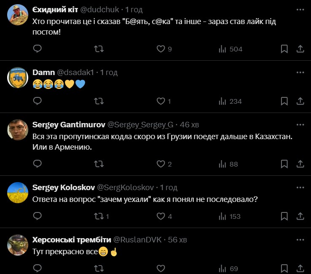Open Sergey Gantimurov's profile name link
311x274 pixels.
[69, 125]
